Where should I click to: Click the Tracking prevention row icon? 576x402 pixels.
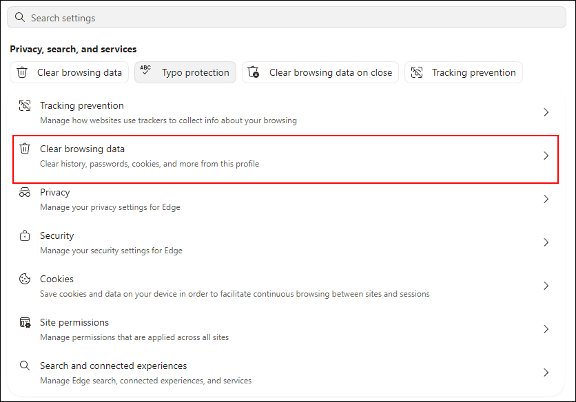[x=25, y=105]
